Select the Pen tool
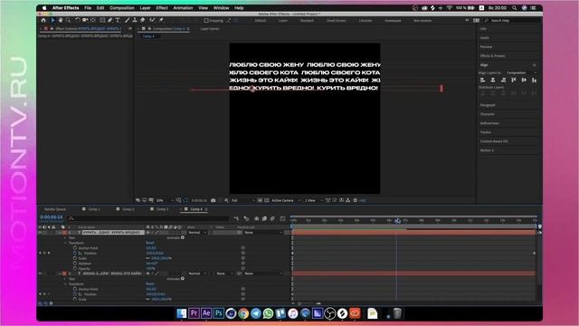The image size is (579, 326). pyautogui.click(x=110, y=20)
